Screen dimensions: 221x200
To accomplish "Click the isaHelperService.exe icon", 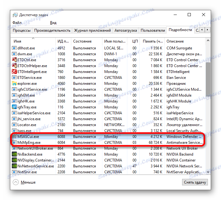I will click(x=14, y=113).
